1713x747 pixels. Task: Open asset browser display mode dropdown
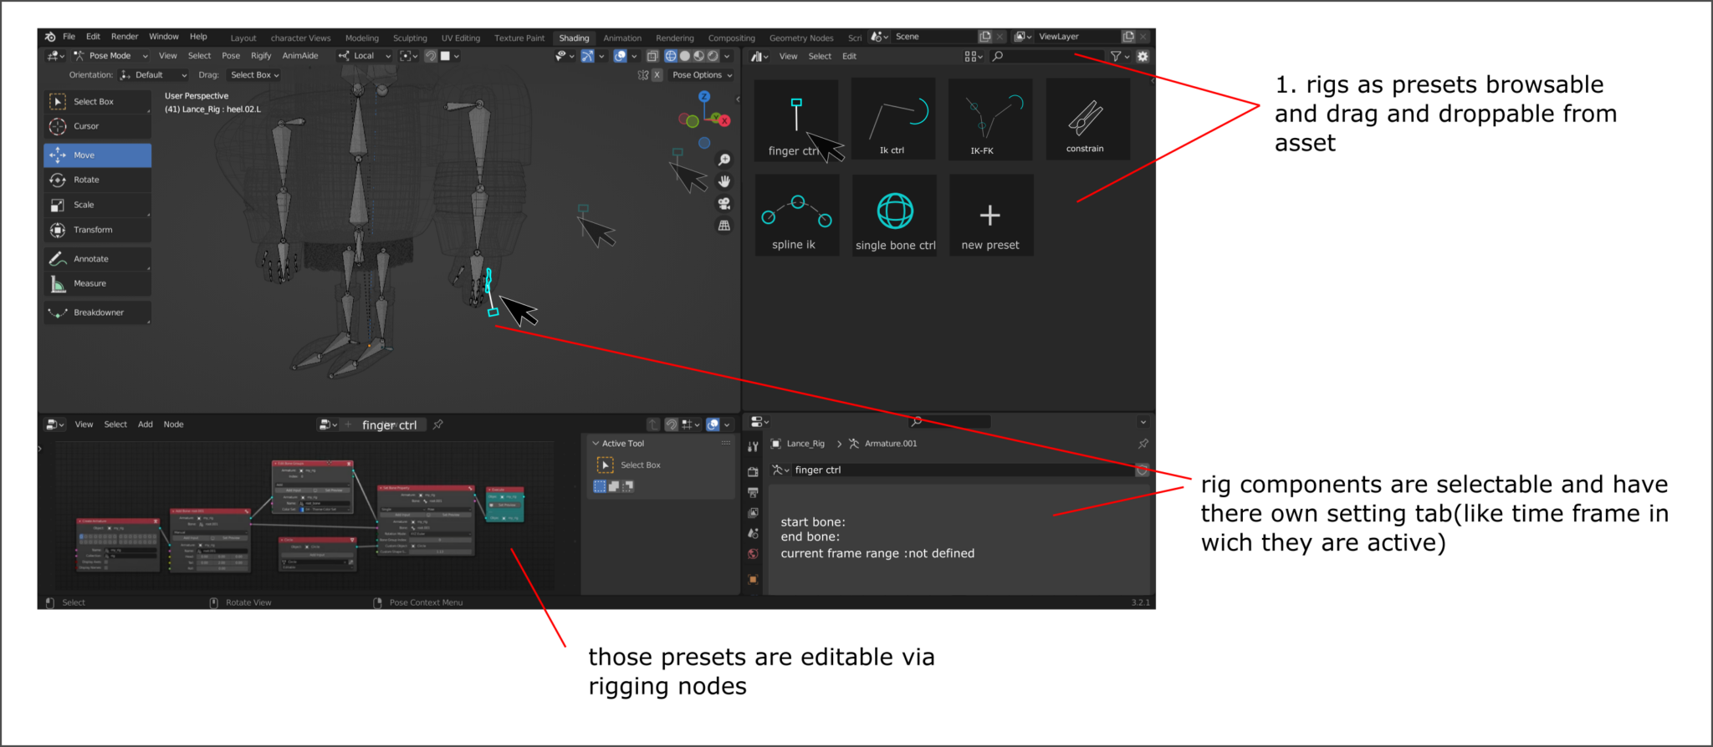pyautogui.click(x=973, y=57)
